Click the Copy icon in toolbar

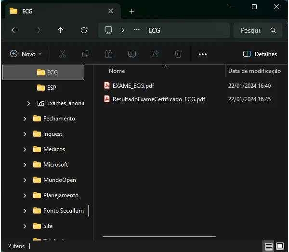(x=86, y=54)
